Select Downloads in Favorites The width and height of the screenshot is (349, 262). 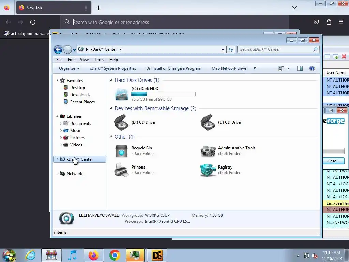coord(80,95)
